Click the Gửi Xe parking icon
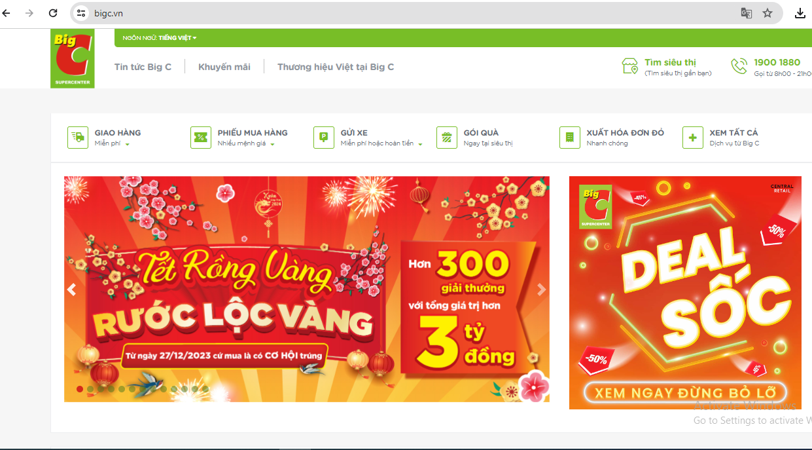 (x=324, y=138)
